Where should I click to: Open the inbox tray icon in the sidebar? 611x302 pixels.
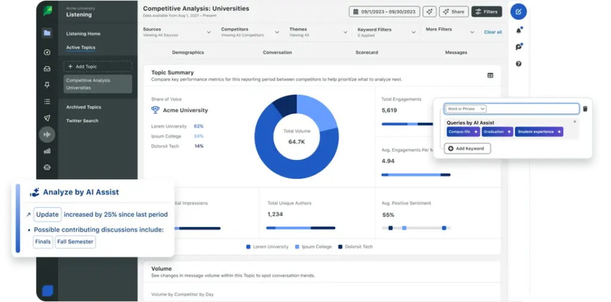(x=47, y=69)
